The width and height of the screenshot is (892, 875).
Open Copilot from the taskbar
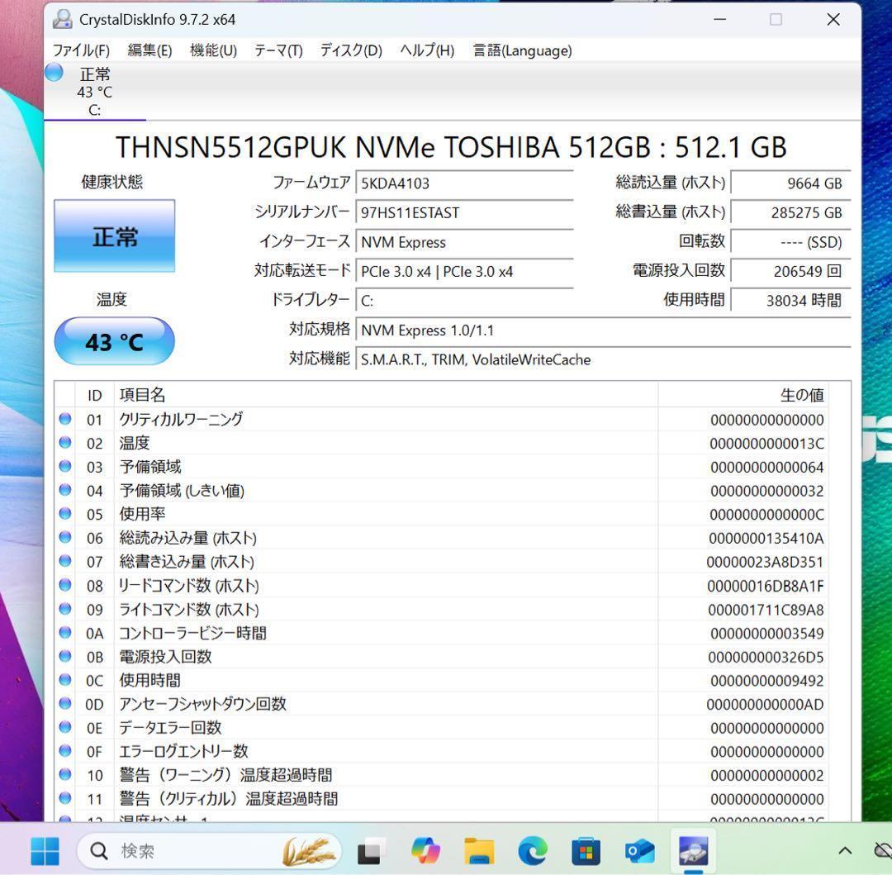point(426,850)
